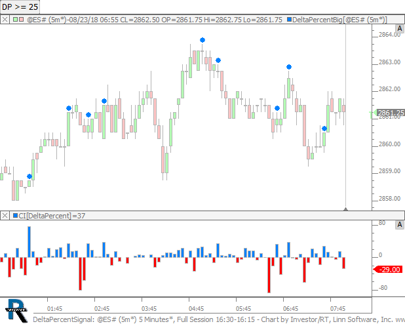Click the 2863.00 price scale label
Viewport: 405px width, 324px height.
click(389, 62)
